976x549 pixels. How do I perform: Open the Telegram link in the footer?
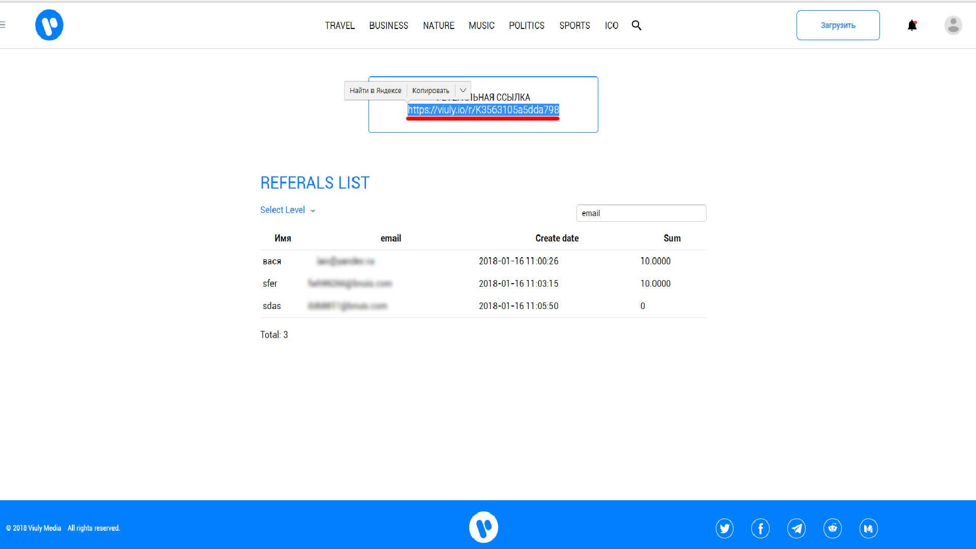797,529
